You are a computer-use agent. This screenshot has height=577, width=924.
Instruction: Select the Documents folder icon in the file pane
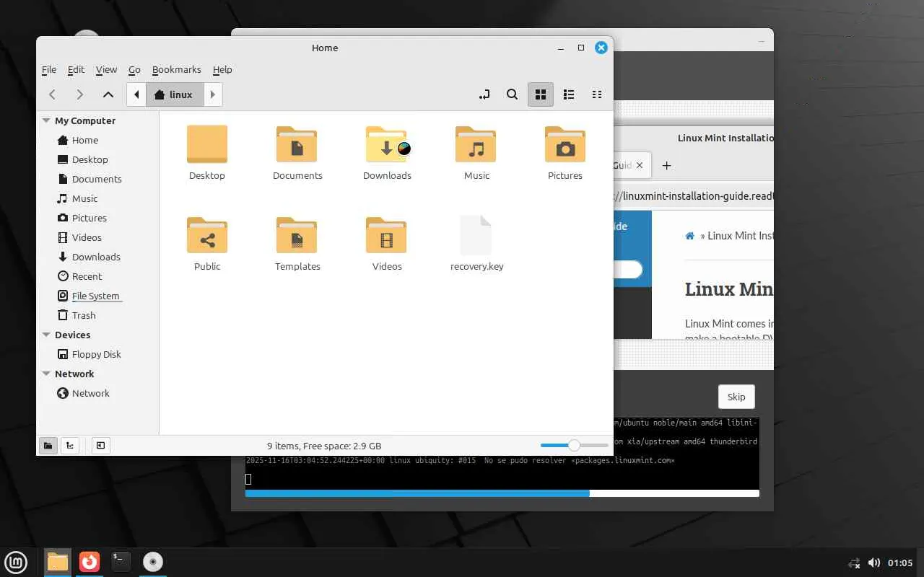click(297, 144)
